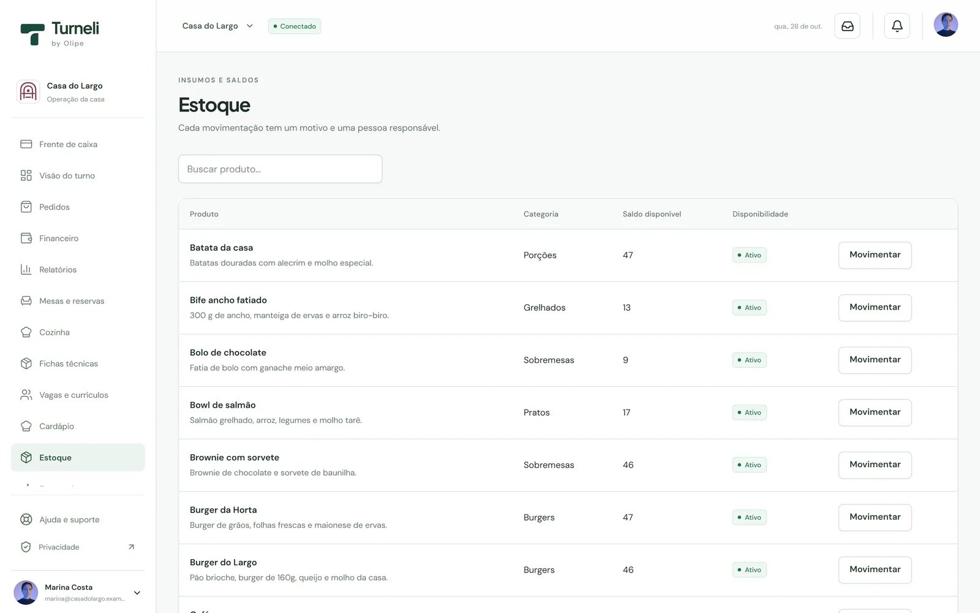Open the inbox tray icon

point(847,26)
